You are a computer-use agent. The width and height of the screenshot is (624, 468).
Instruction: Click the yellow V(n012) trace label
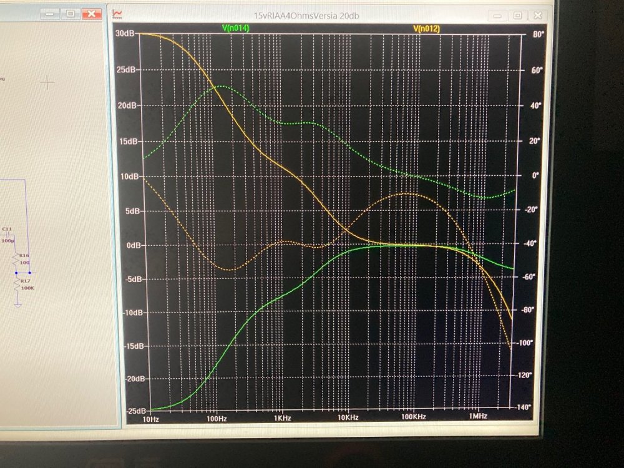pyautogui.click(x=427, y=28)
